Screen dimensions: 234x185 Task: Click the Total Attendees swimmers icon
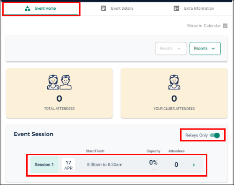(59, 82)
